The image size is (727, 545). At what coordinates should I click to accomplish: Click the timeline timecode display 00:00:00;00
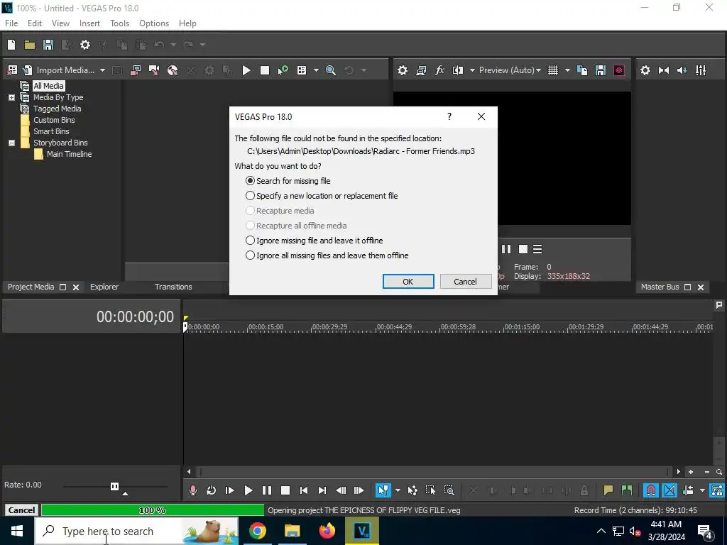pos(135,316)
